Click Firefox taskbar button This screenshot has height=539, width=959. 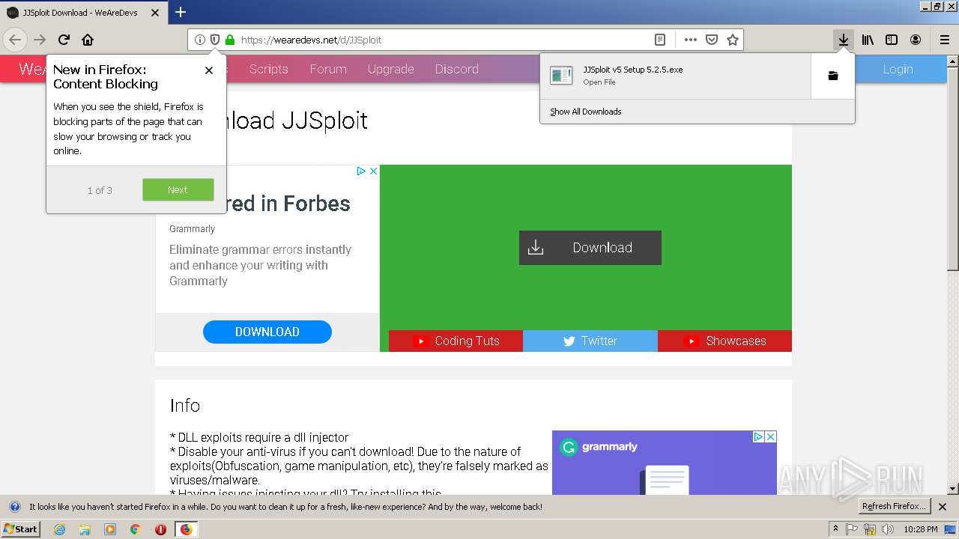point(186,529)
